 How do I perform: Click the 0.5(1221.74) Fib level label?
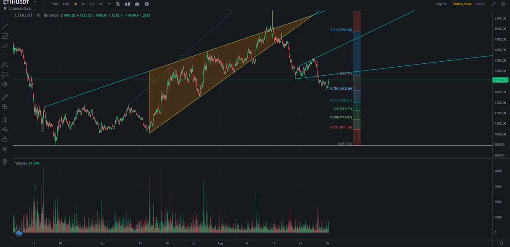pos(343,108)
